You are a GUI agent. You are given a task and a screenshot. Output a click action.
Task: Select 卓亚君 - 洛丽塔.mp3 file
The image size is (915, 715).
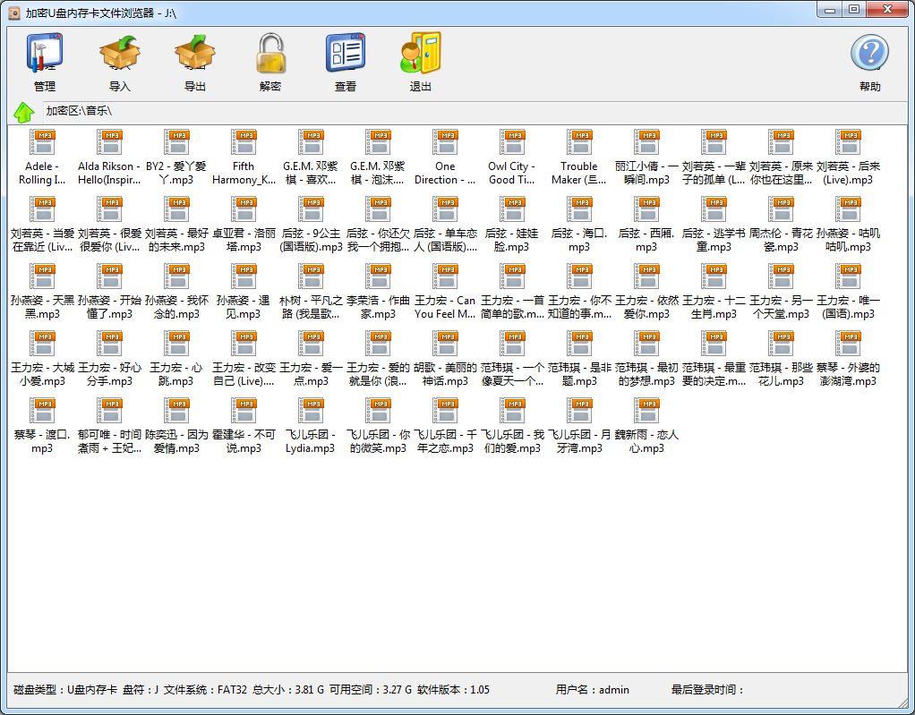pos(244,225)
